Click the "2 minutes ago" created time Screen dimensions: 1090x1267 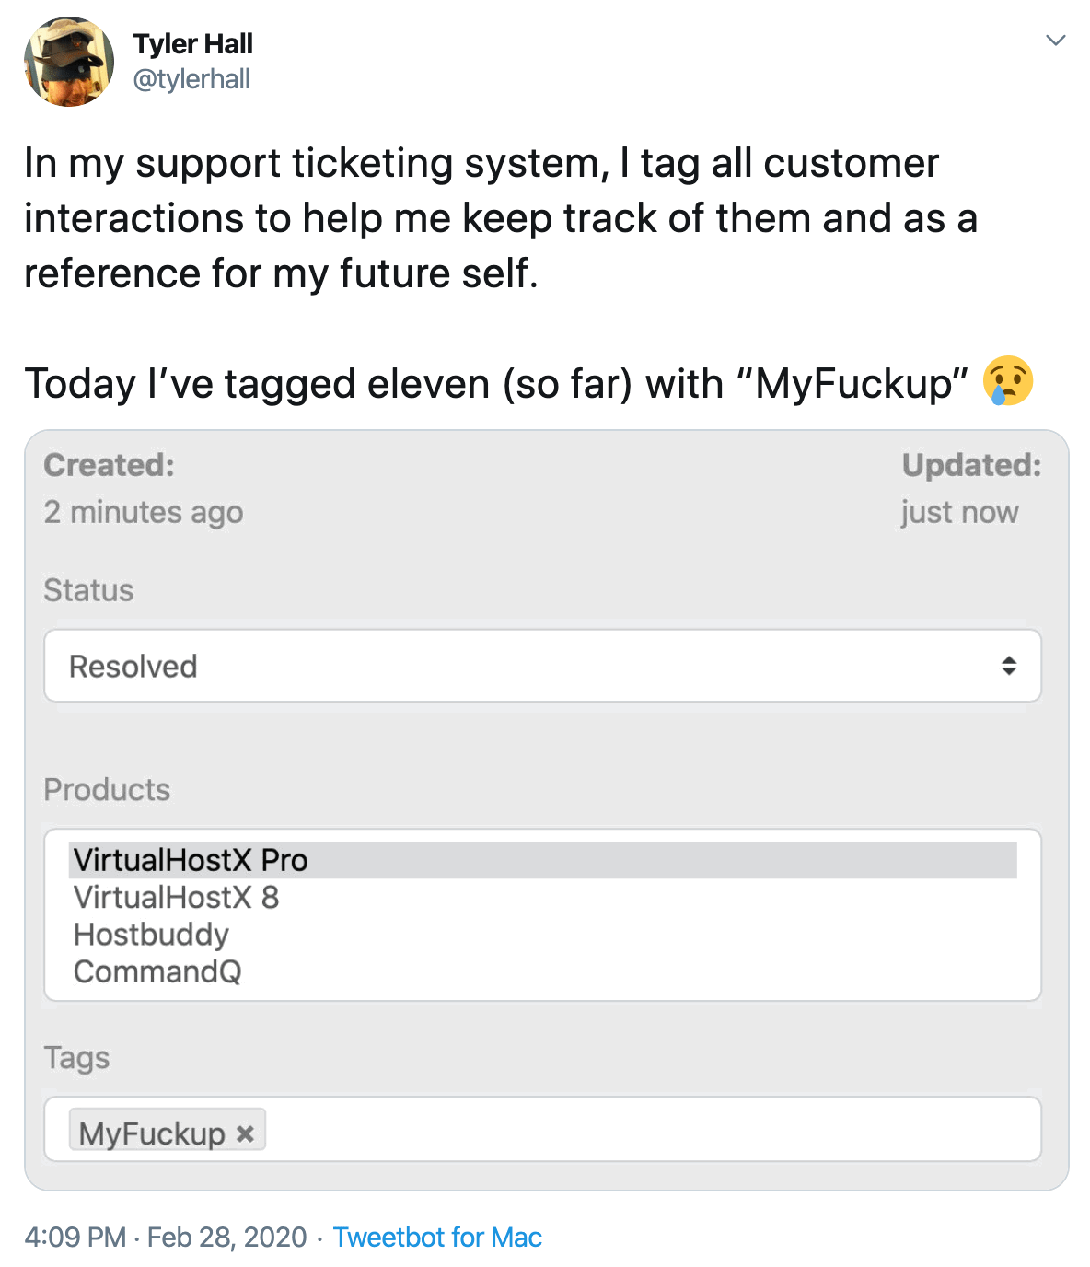coord(144,512)
